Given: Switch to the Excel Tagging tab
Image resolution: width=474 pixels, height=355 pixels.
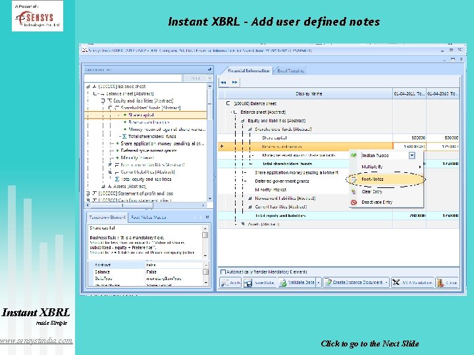Looking at the screenshot, I should pyautogui.click(x=290, y=70).
